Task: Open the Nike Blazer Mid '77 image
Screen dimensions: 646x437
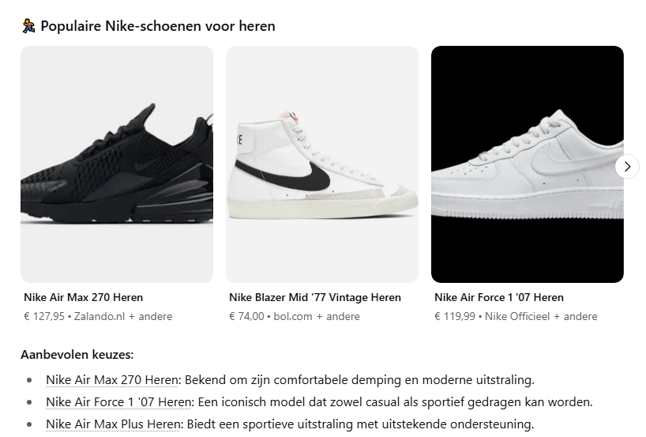Action: coord(322,164)
